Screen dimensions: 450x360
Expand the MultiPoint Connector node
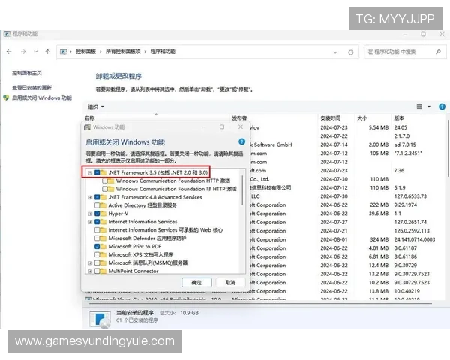pos(90,271)
